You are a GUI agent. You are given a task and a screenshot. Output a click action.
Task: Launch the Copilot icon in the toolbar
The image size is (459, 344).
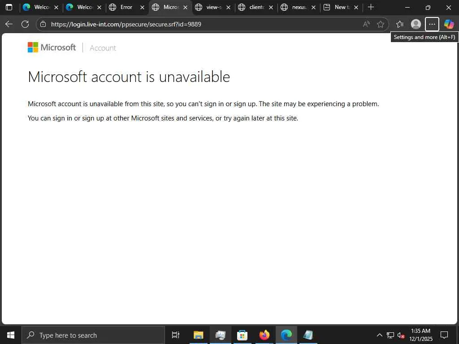[x=449, y=24]
